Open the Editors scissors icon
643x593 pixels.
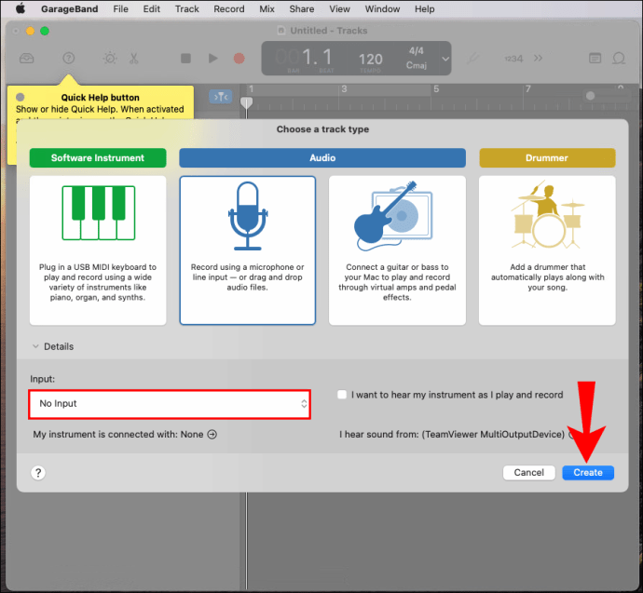pyautogui.click(x=133, y=59)
